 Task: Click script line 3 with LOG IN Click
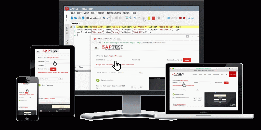pyautogui.click(x=114, y=32)
